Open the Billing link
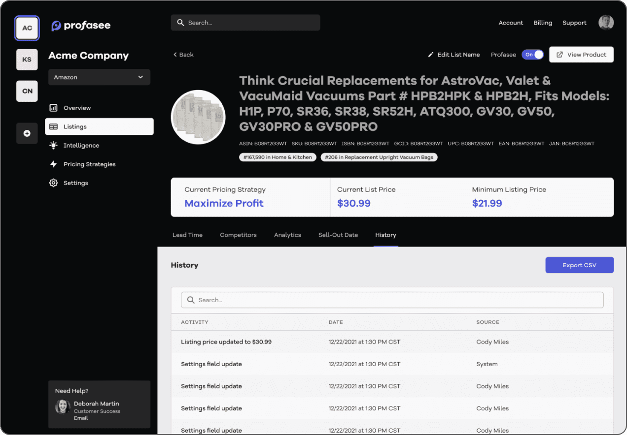627x435 pixels. point(543,23)
